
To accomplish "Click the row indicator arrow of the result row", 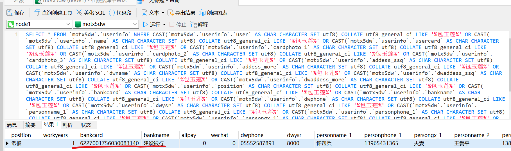I will coord(7,143).
